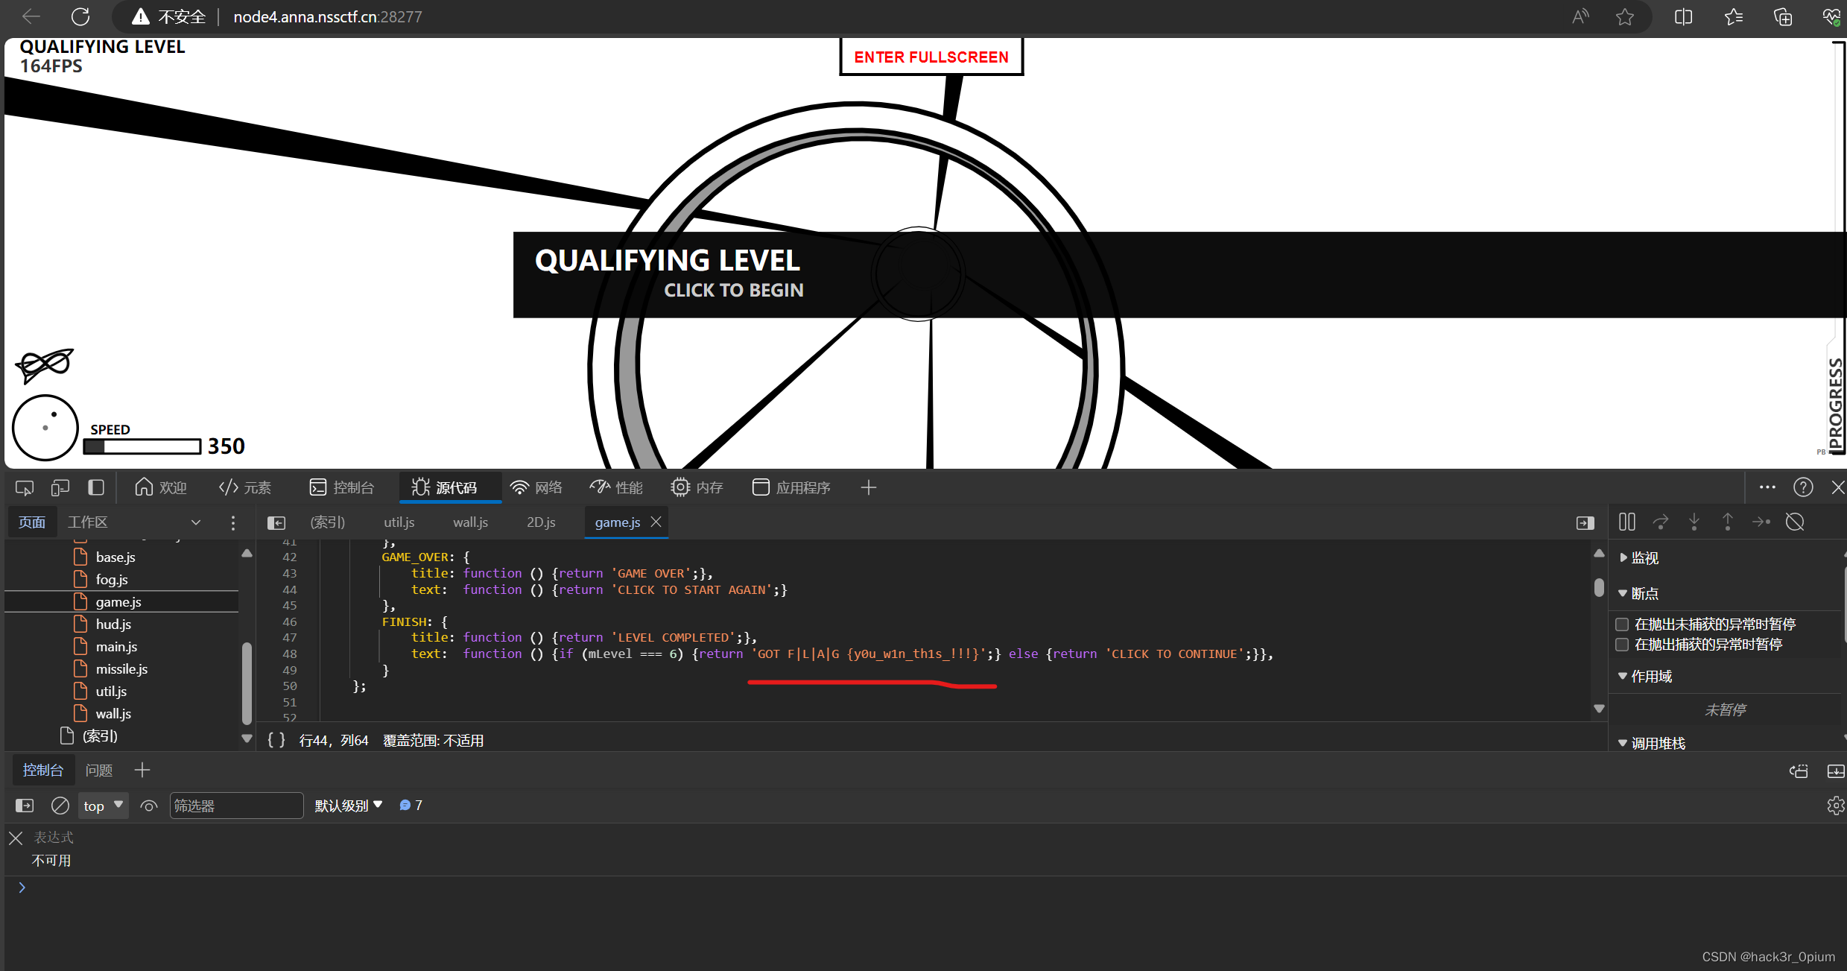Screen dimensions: 1847x971
Task: Click the pretty print braces icon
Action: [x=276, y=740]
